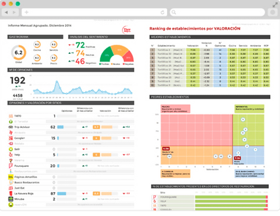280x216 pixels.
Task: Click the Servicio score ring
Action: 54,45
